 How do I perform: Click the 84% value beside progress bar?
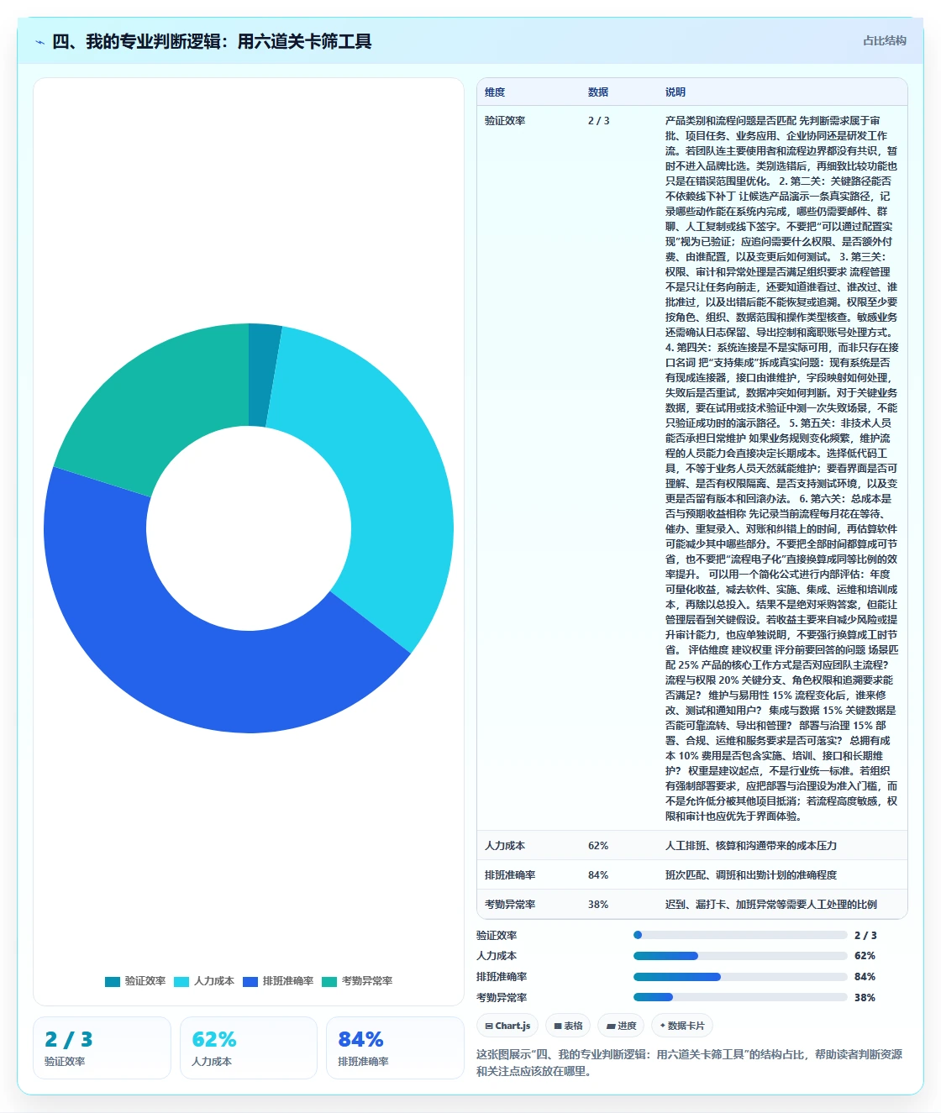[x=865, y=977]
